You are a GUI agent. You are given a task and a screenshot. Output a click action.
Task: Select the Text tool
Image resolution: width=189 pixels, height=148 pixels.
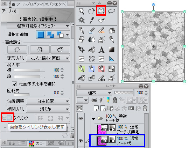101,50
